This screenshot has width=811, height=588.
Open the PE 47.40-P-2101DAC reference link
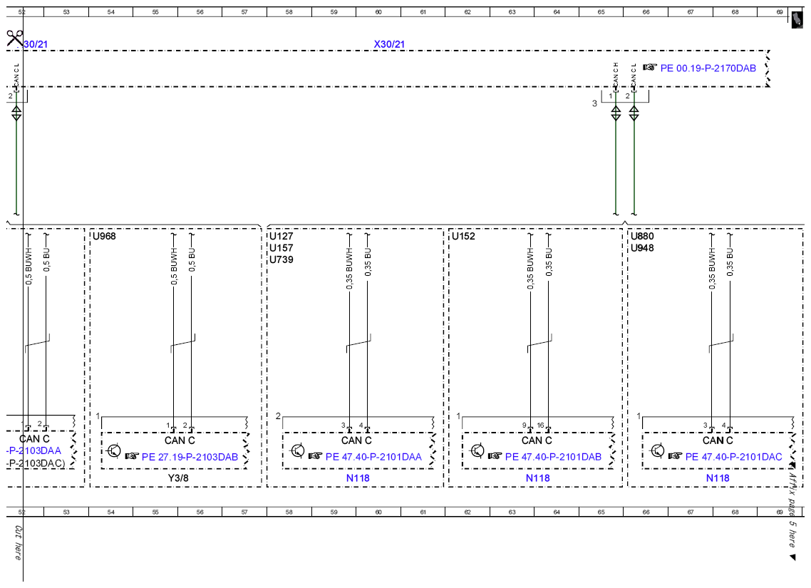(x=733, y=457)
